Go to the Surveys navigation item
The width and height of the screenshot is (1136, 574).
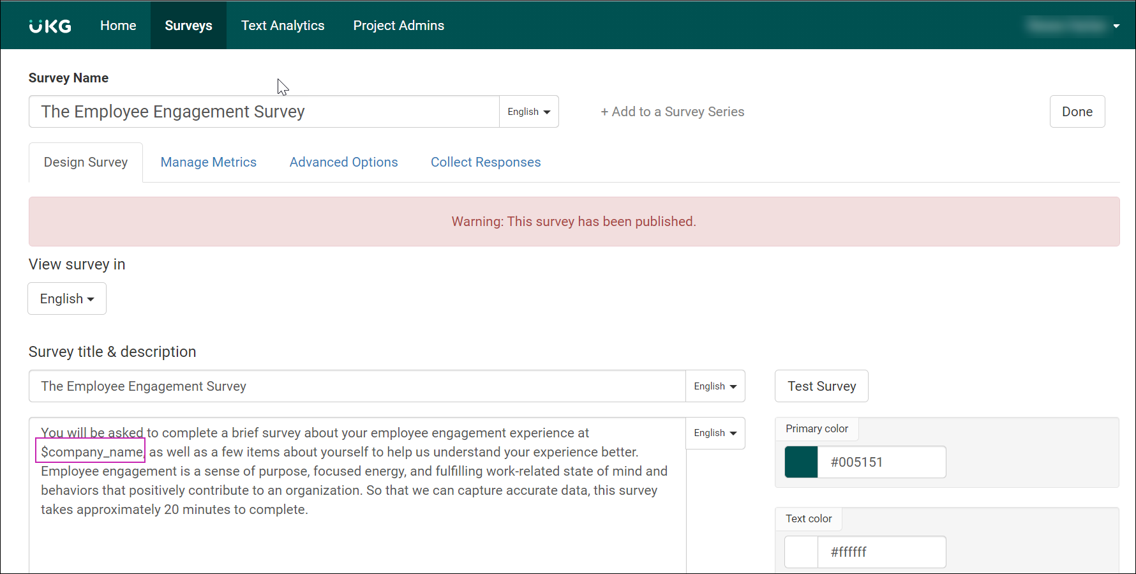point(188,26)
